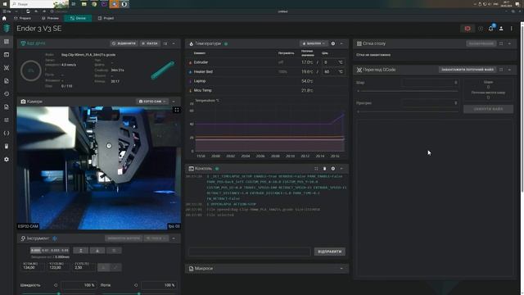Open the tools dropdown in tool card

click(x=156, y=238)
